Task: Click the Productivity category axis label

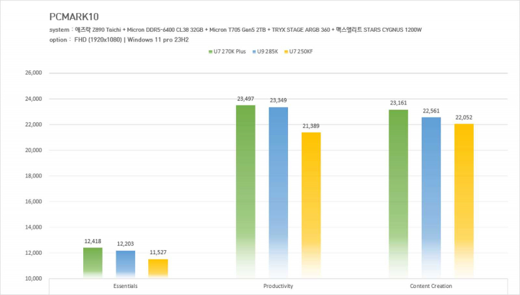Action: pos(278,286)
